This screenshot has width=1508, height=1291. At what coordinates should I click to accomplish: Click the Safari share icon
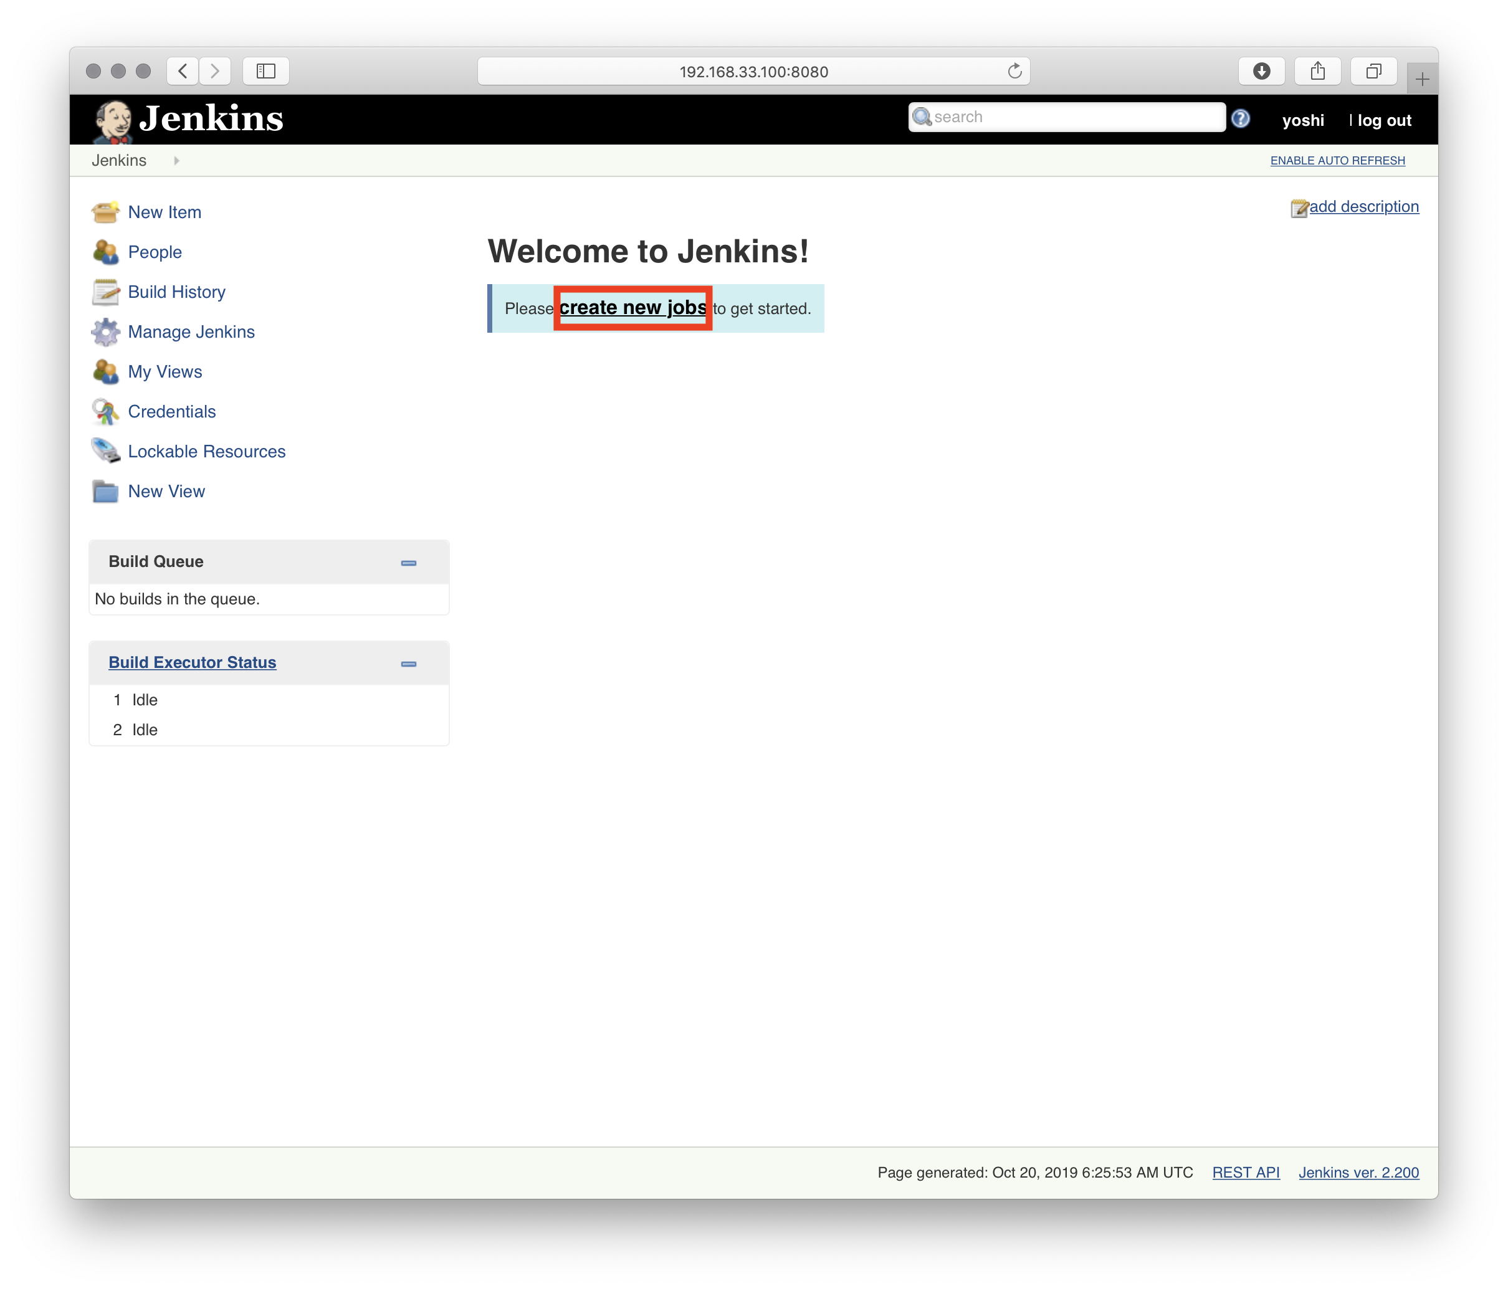coord(1317,71)
